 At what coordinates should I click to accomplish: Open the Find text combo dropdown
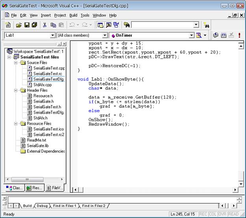pos(196,25)
